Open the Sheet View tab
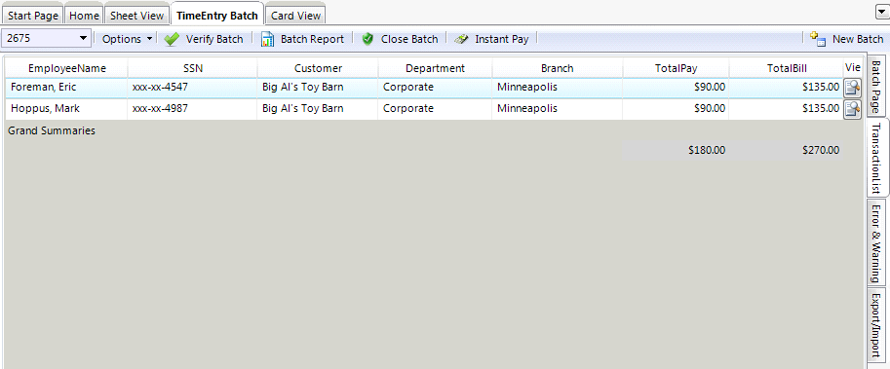890x369 pixels. tap(136, 16)
